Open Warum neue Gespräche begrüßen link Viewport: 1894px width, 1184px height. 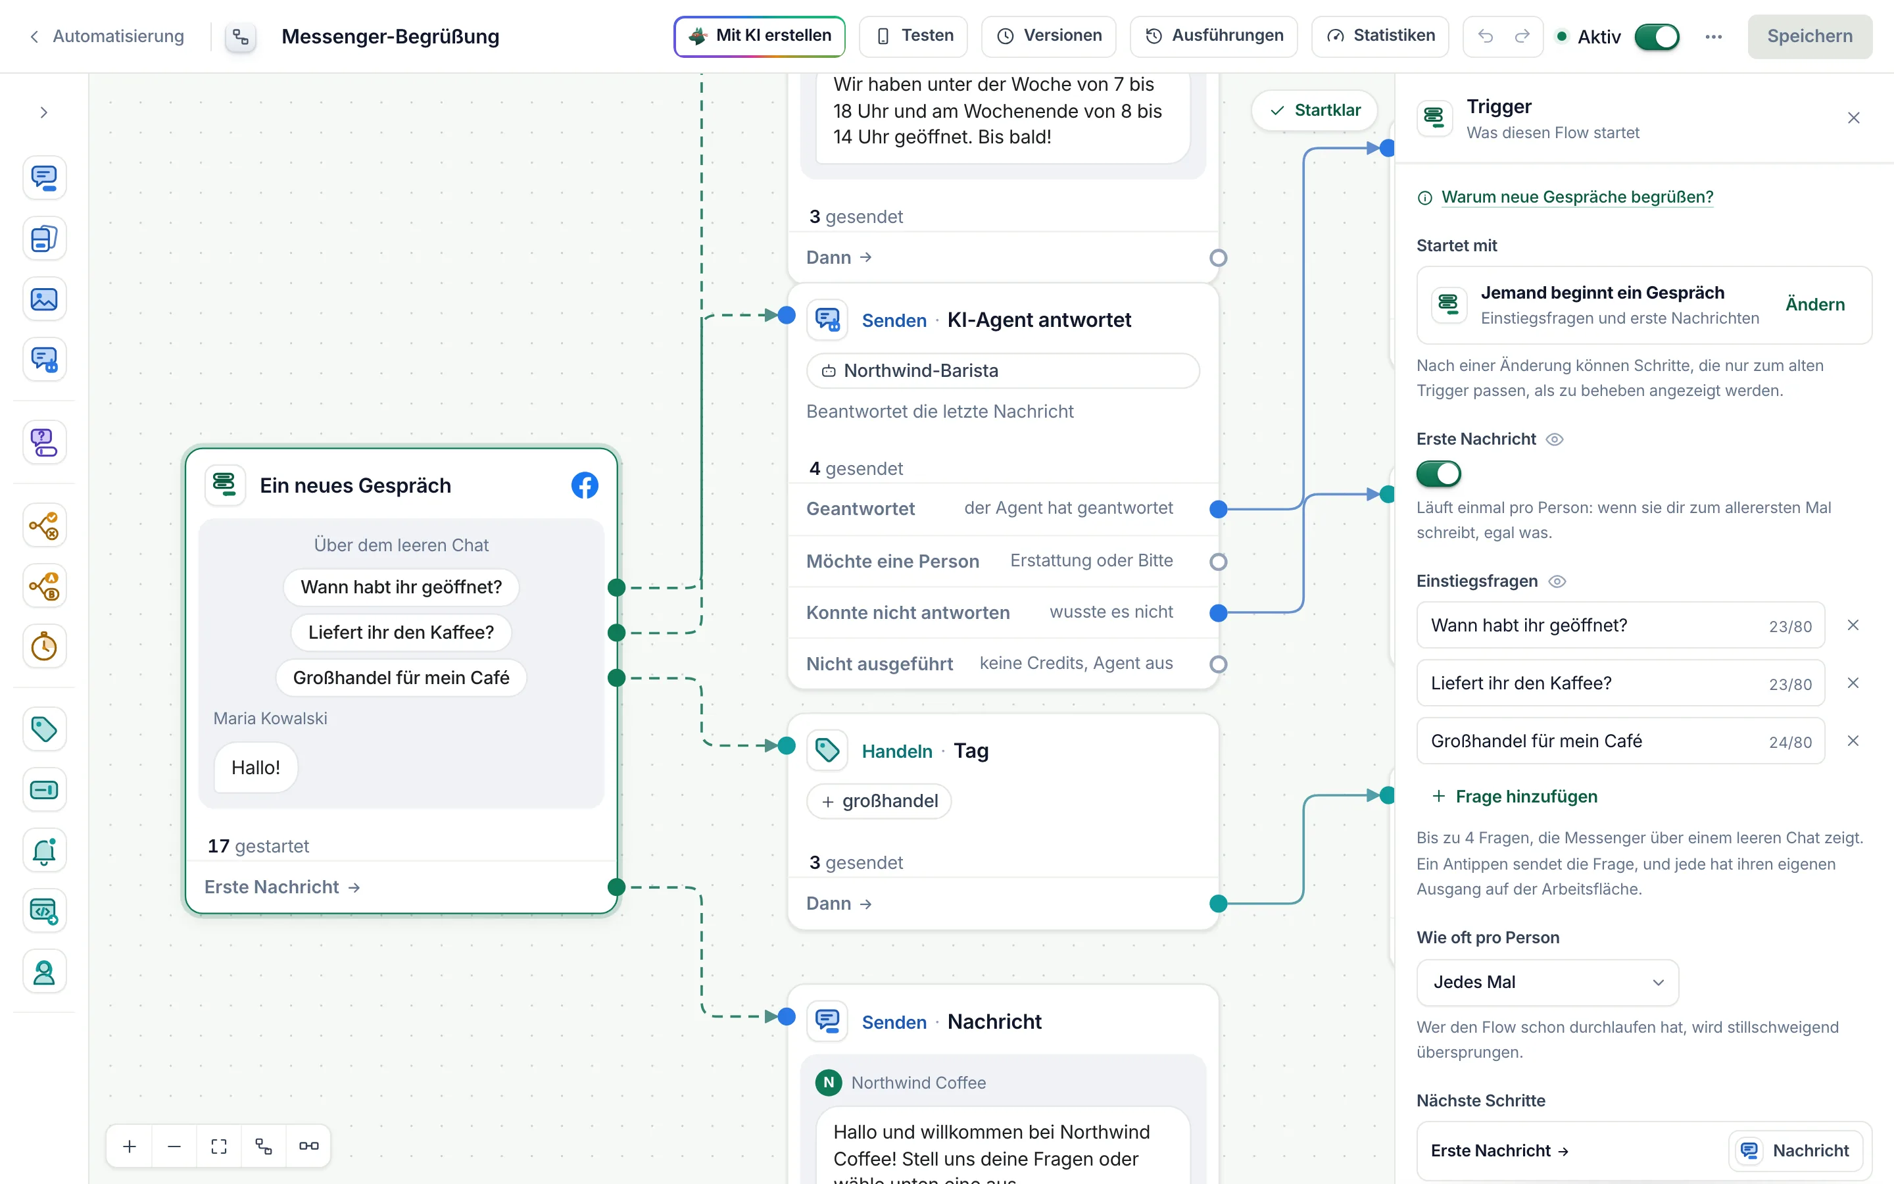[x=1577, y=197]
